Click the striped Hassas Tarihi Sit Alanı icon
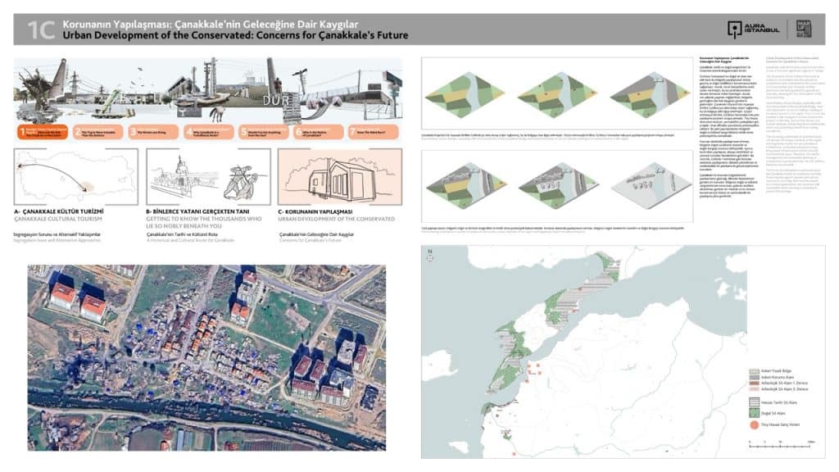Image resolution: width=839 pixels, height=472 pixels. tap(755, 401)
